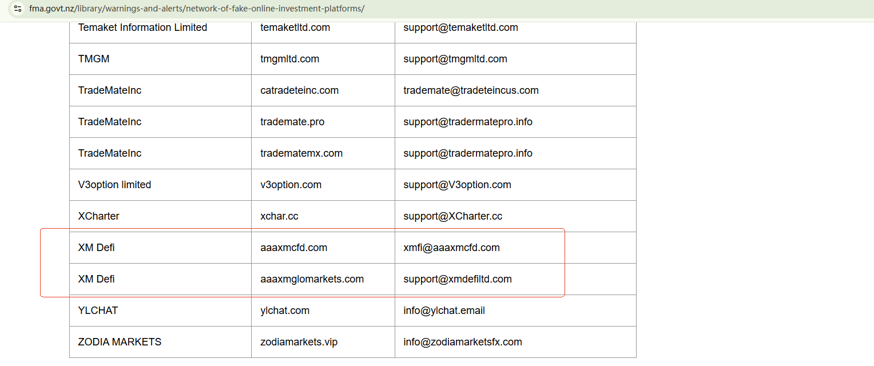Image resolution: width=874 pixels, height=366 pixels.
Task: Select the aaaxmglomarkets.com website cell
Action: pos(323,279)
